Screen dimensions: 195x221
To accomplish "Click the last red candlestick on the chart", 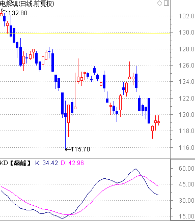I will (x=159, y=121).
